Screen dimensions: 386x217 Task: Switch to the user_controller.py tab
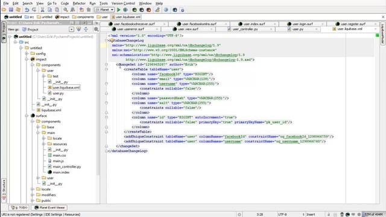[245, 29]
